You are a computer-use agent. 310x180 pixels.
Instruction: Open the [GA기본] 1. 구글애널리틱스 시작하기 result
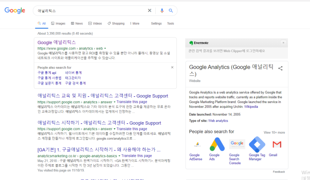pos(99,150)
